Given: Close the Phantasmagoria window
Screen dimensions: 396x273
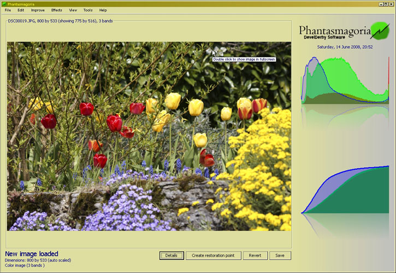Looking at the screenshot, I should click(x=391, y=3).
